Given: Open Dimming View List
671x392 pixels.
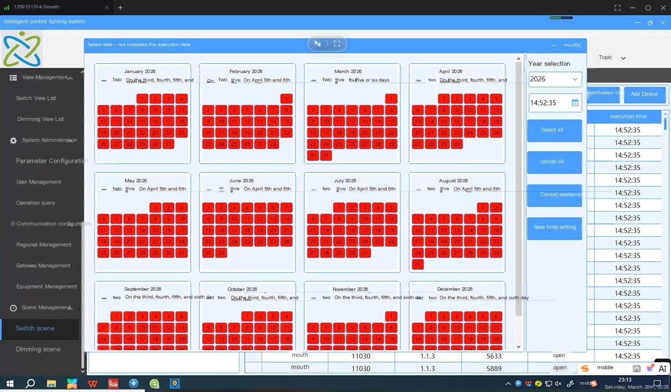Looking at the screenshot, I should (41, 119).
